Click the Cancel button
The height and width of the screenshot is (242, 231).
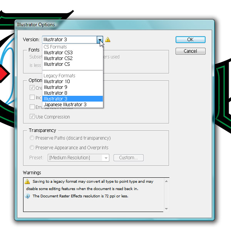[191, 51]
